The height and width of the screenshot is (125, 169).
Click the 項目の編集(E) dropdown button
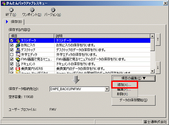[x=134, y=79]
